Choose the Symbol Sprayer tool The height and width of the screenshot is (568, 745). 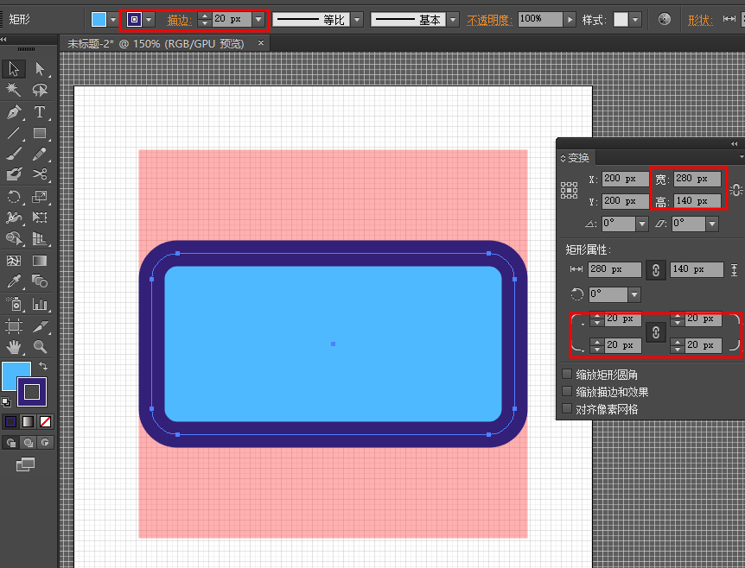coord(13,304)
